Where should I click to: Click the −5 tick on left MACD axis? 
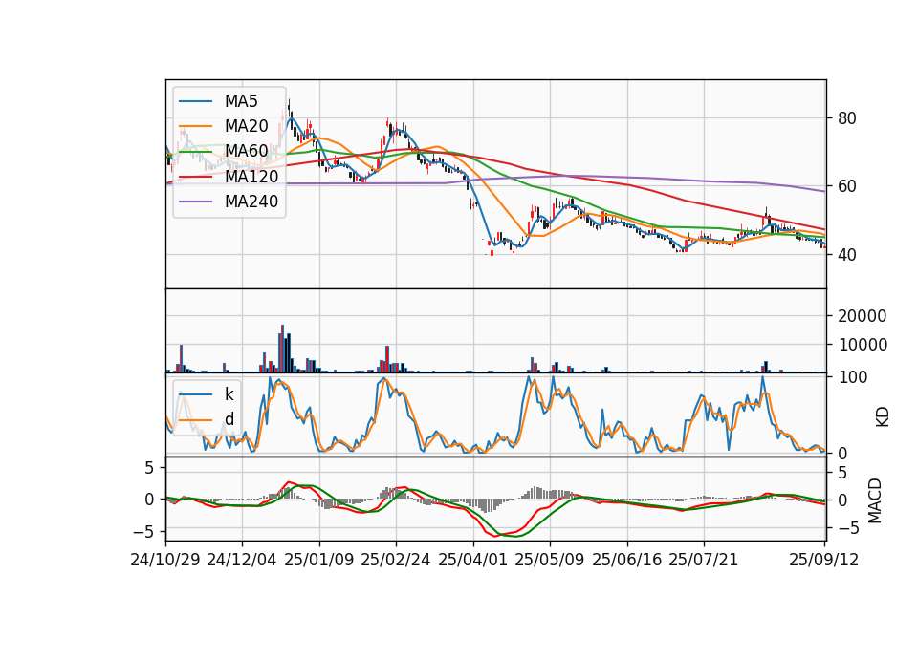point(143,532)
